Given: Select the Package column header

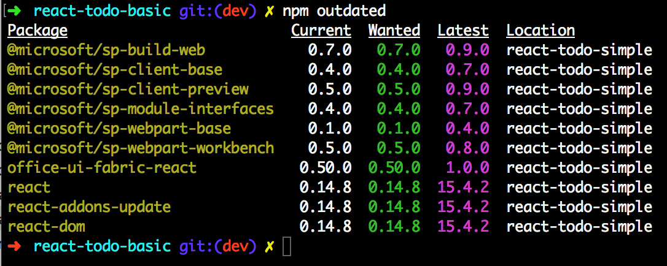Looking at the screenshot, I should 37,31.
